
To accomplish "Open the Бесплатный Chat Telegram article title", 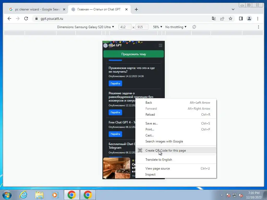I will click(122, 146).
